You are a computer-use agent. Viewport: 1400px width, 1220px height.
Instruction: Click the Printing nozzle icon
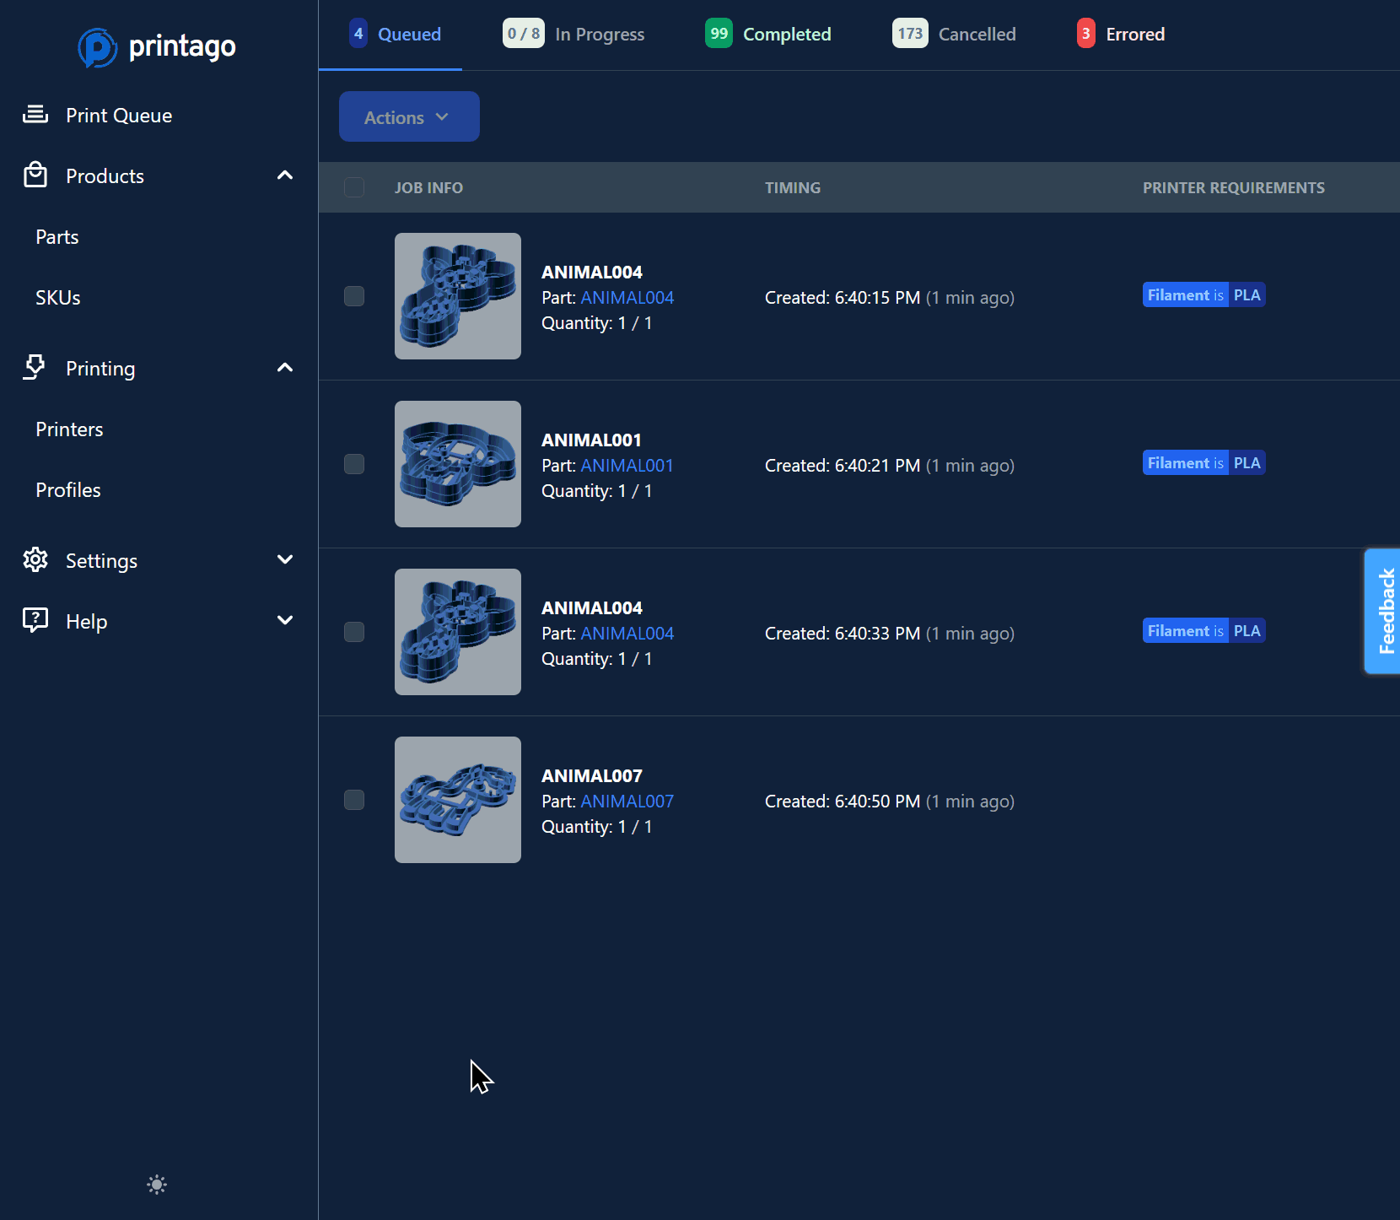pos(35,367)
